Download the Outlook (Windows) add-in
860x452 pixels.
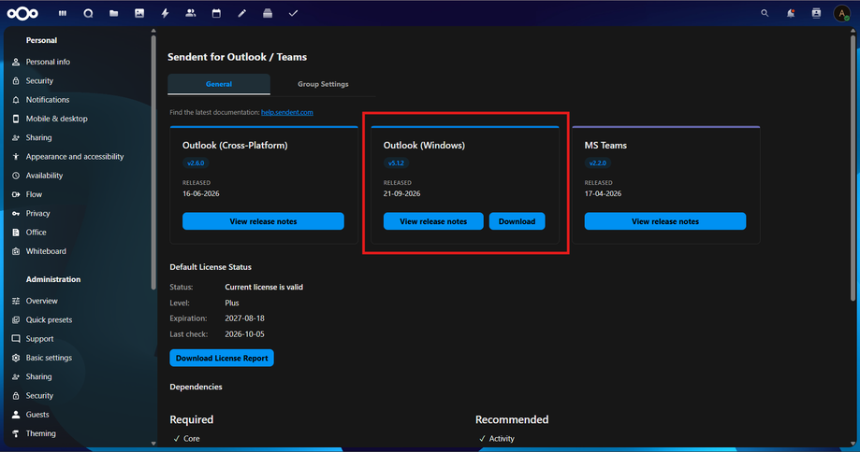click(517, 221)
